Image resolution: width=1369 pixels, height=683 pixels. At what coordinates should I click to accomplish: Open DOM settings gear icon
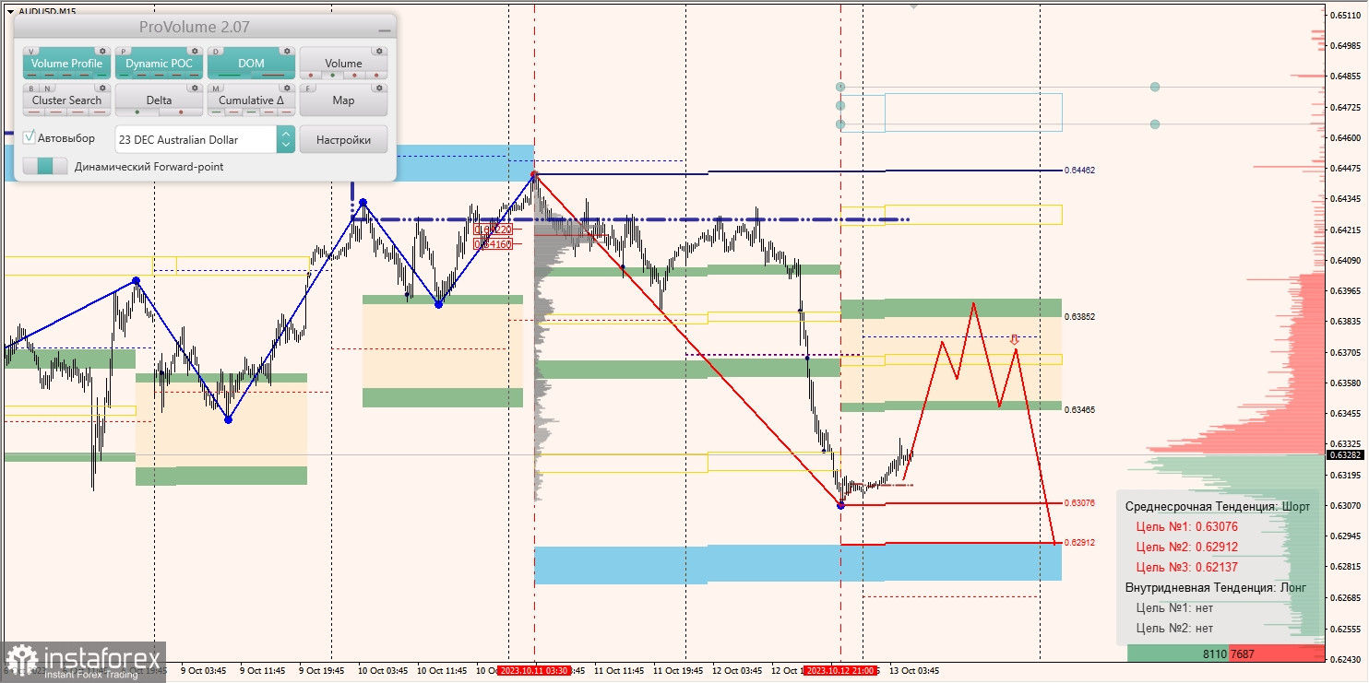[x=287, y=52]
